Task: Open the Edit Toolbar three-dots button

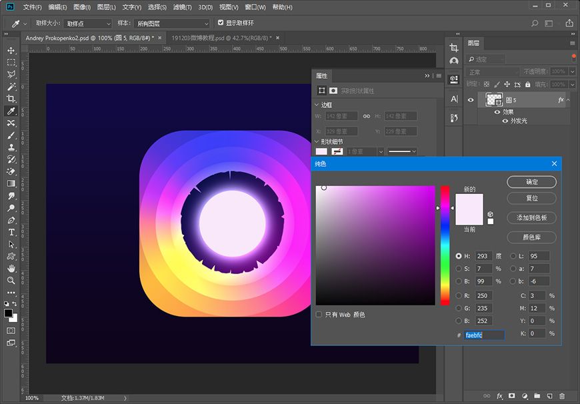Action: click(x=11, y=293)
